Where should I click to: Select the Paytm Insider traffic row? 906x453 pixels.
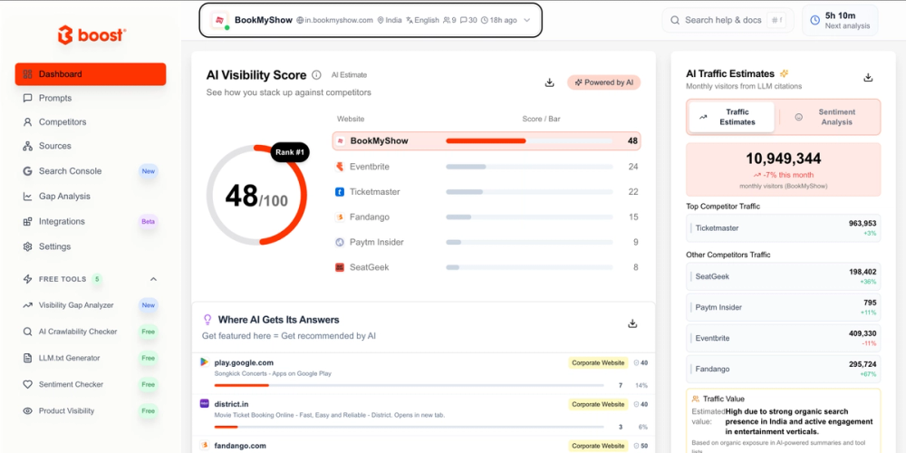coord(784,307)
